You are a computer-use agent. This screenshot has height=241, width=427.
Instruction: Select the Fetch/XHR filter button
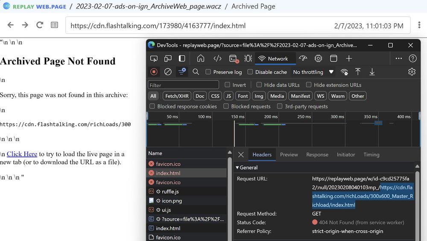click(177, 96)
